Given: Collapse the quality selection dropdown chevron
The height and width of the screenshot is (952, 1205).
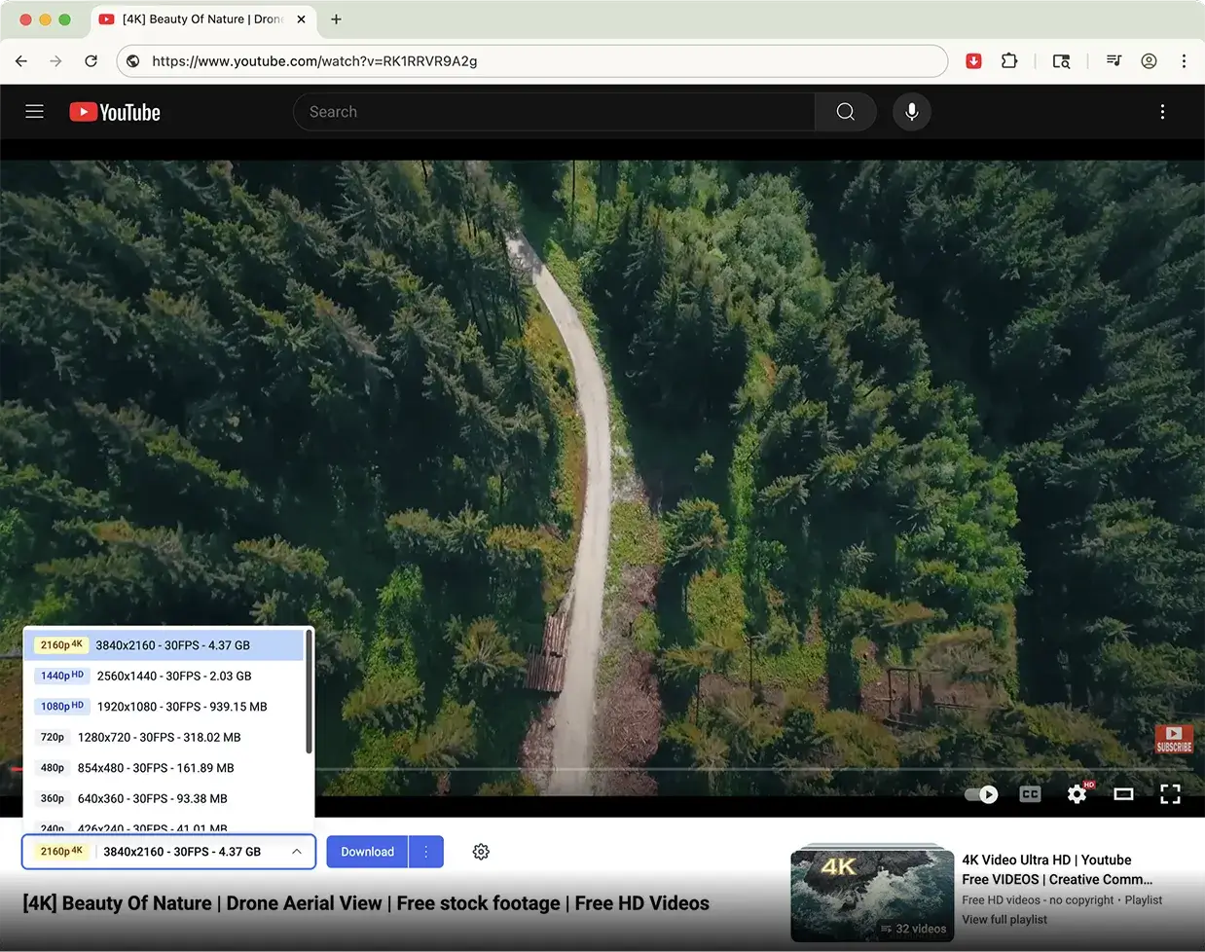Looking at the screenshot, I should [x=297, y=851].
